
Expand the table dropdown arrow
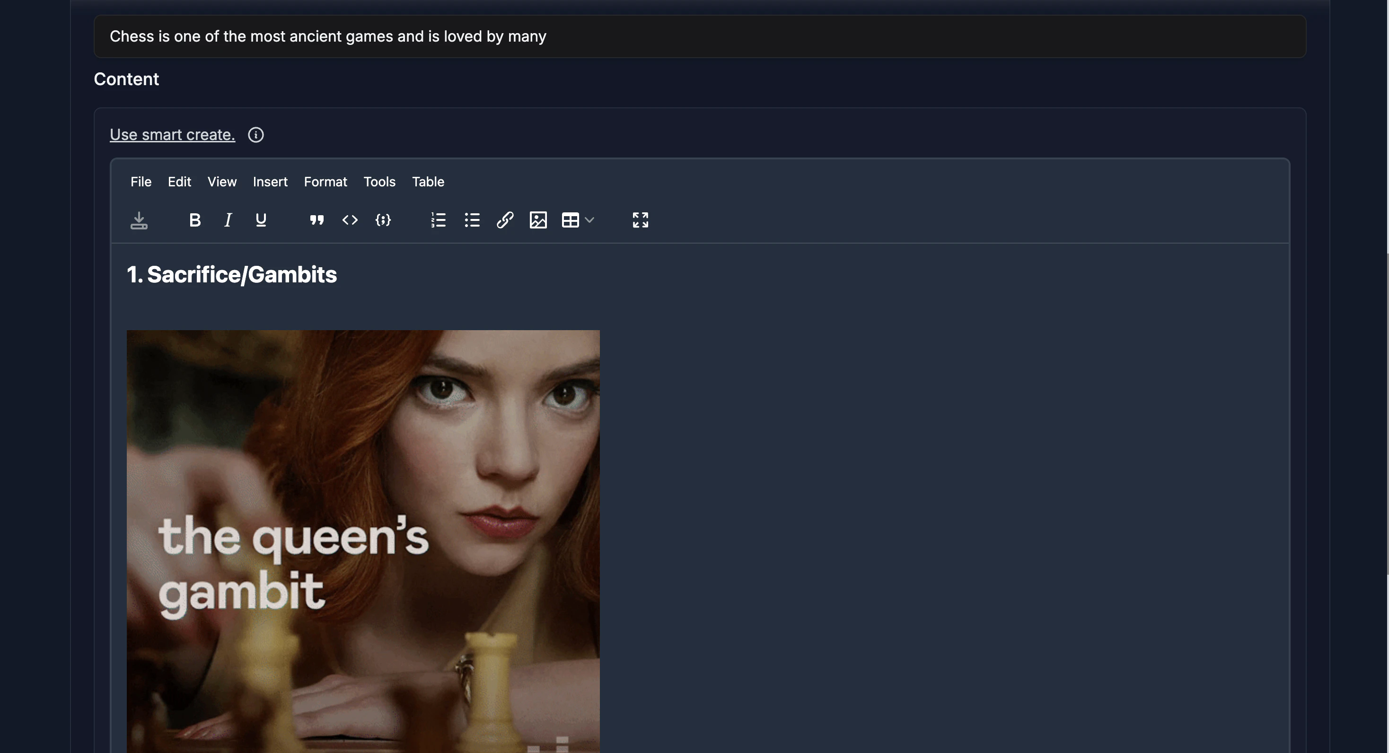589,220
